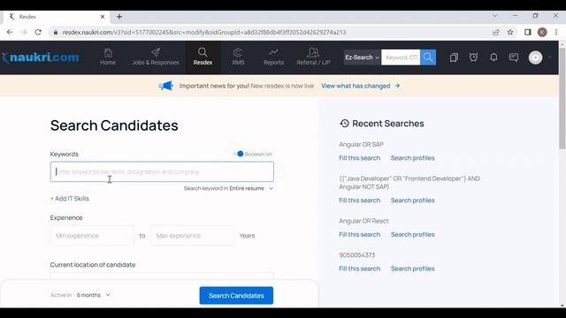
Task: Open Jobs & Responses section
Action: [x=156, y=57]
